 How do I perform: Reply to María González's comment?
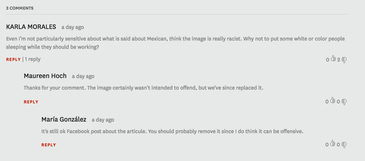[49, 145]
